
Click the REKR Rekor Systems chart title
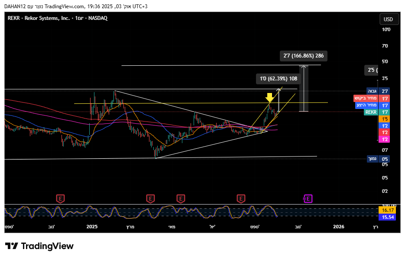pyautogui.click(x=57, y=18)
